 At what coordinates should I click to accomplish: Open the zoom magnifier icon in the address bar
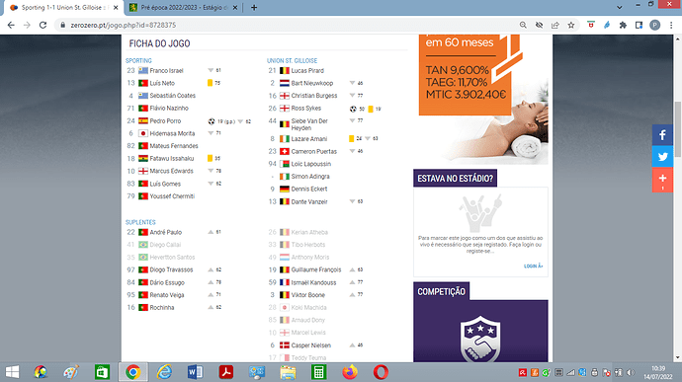point(523,26)
